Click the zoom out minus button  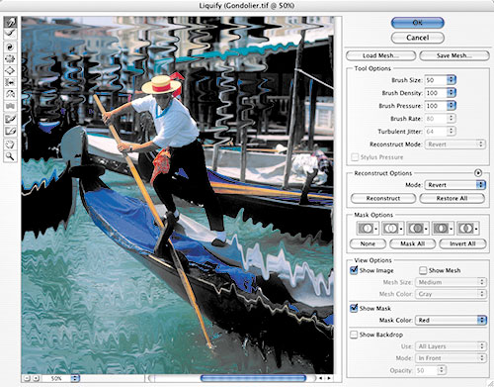click(28, 378)
